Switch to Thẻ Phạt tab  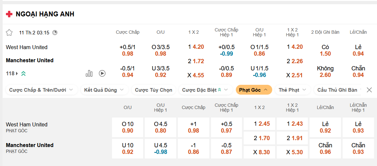point(292,90)
